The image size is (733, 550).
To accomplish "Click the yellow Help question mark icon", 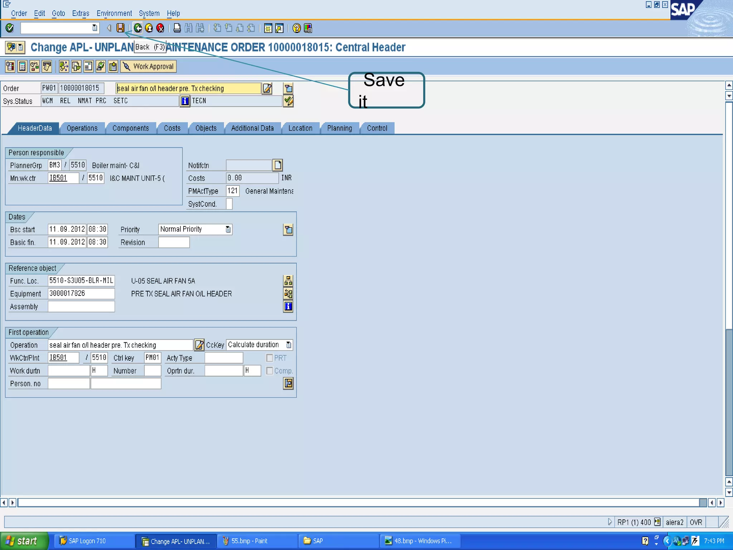I will click(x=296, y=28).
